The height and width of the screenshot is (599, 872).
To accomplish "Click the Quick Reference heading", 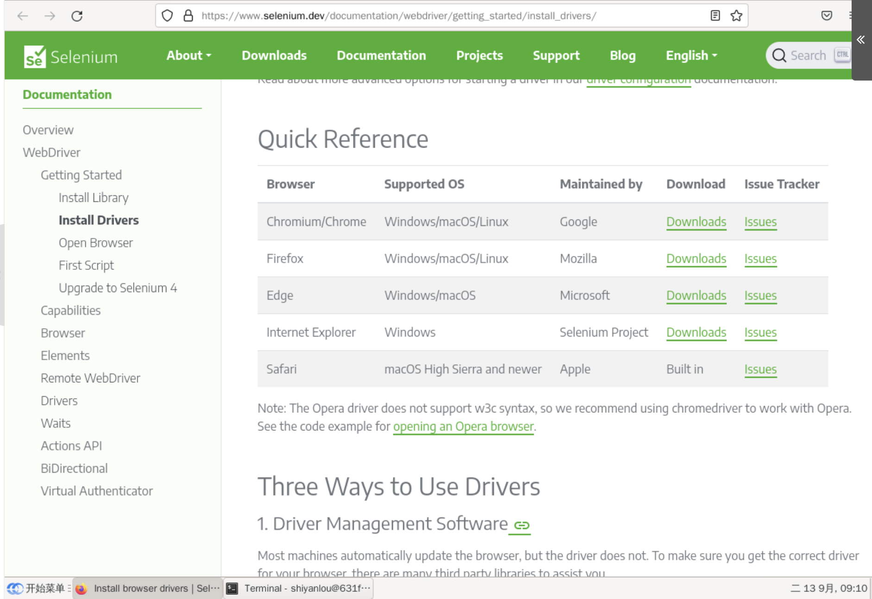I will click(343, 139).
